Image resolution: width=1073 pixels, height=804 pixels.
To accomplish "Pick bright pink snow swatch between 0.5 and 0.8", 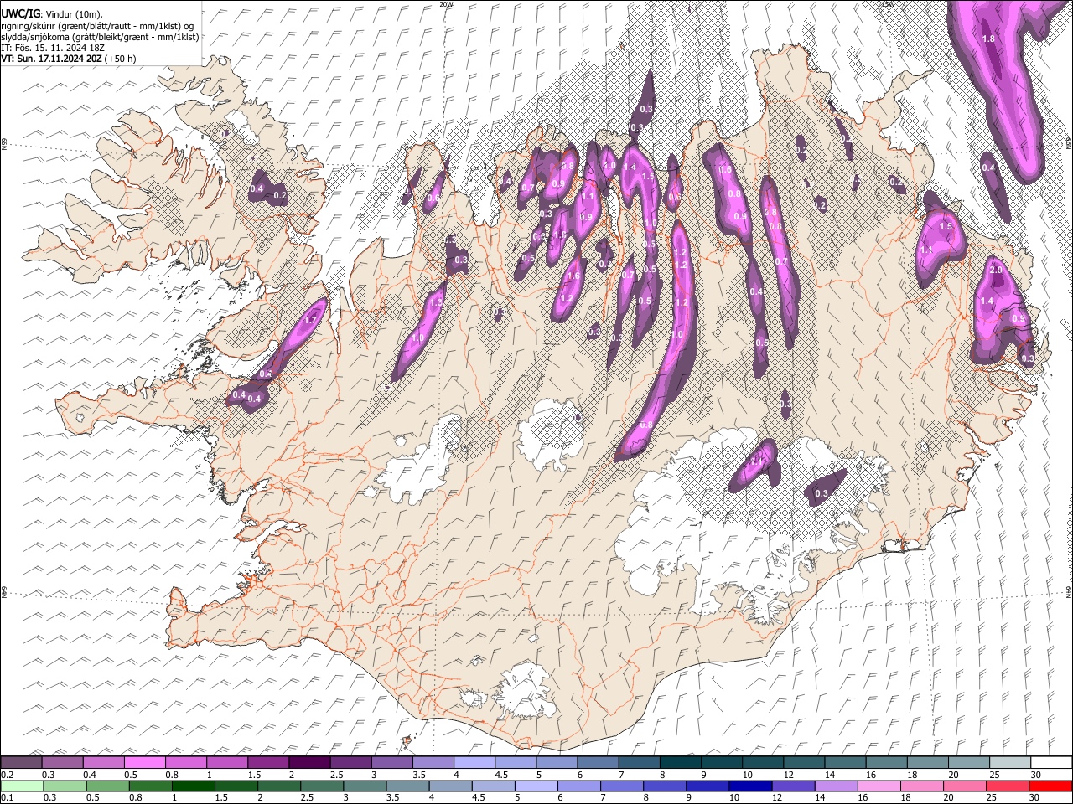I will click(x=144, y=762).
